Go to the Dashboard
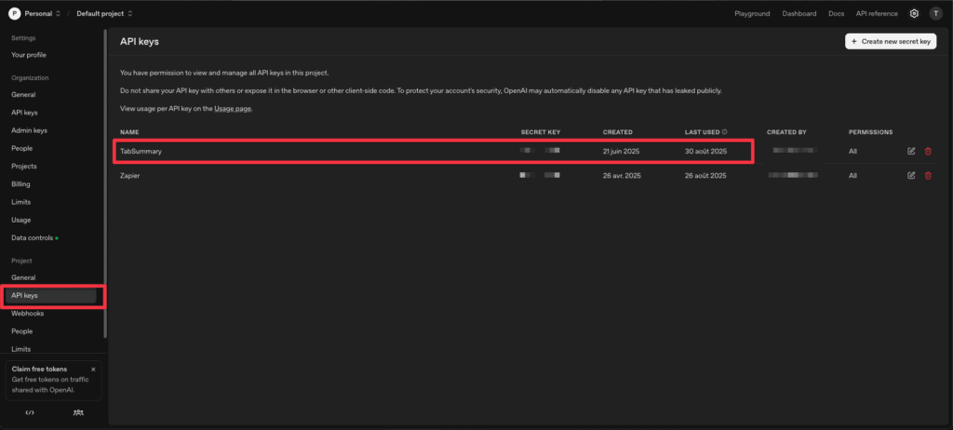Image resolution: width=953 pixels, height=430 pixels. point(799,13)
